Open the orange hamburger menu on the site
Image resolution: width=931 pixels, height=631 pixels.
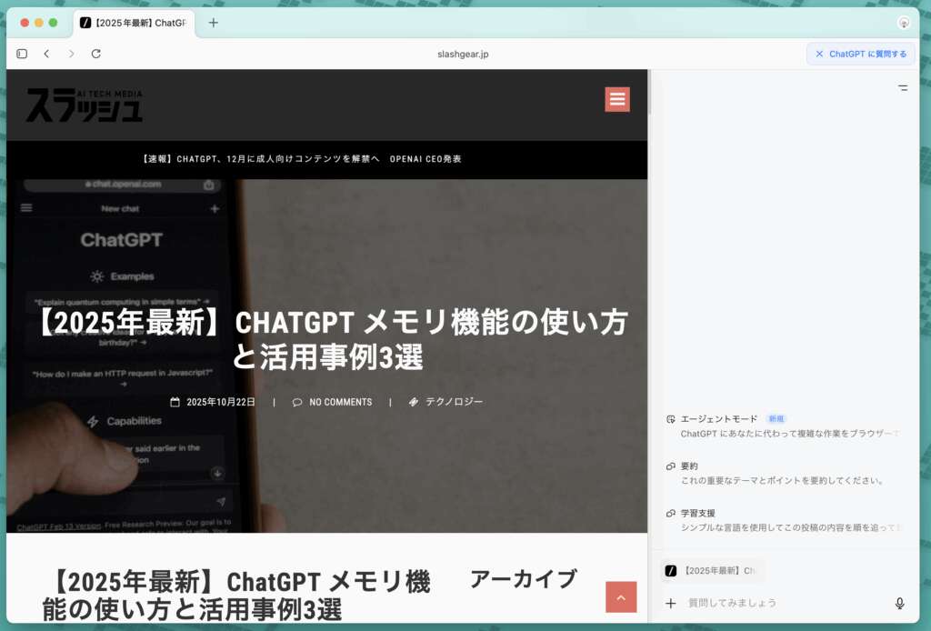pos(617,99)
